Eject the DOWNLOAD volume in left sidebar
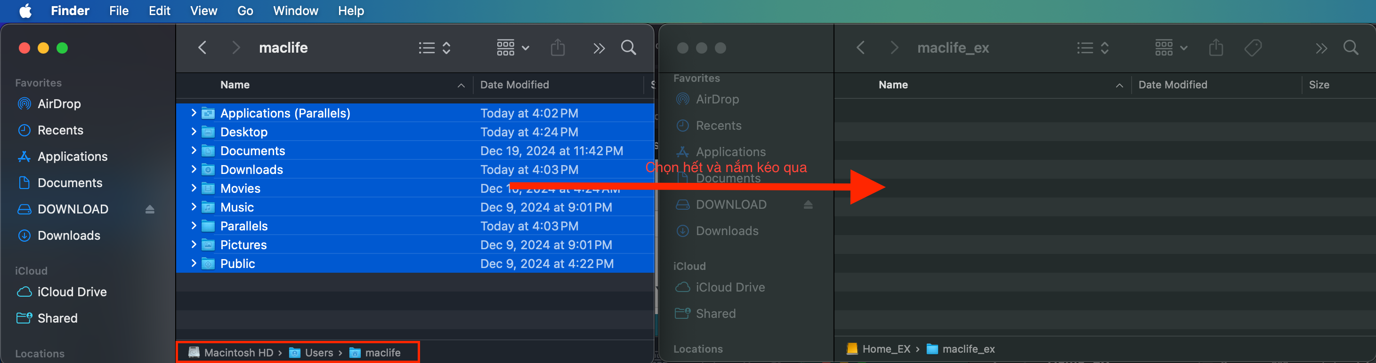Screen dimensions: 1376x363 [x=150, y=210]
